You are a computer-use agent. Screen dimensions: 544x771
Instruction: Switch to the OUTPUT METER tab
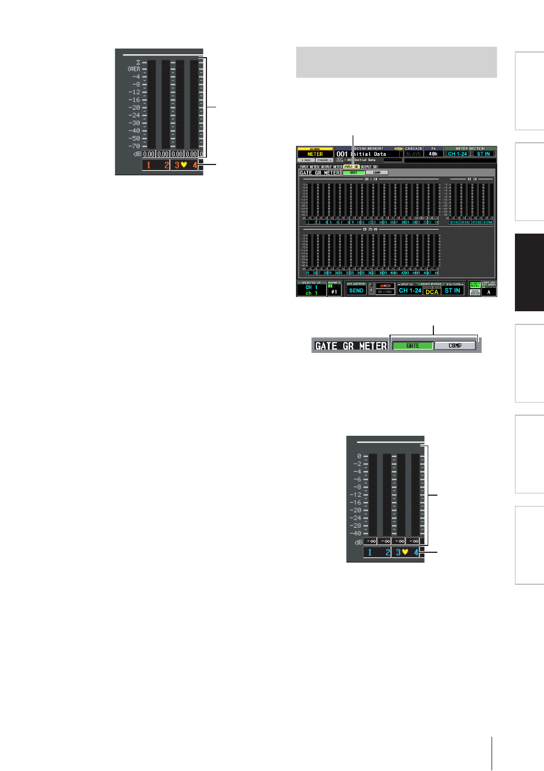pos(331,167)
